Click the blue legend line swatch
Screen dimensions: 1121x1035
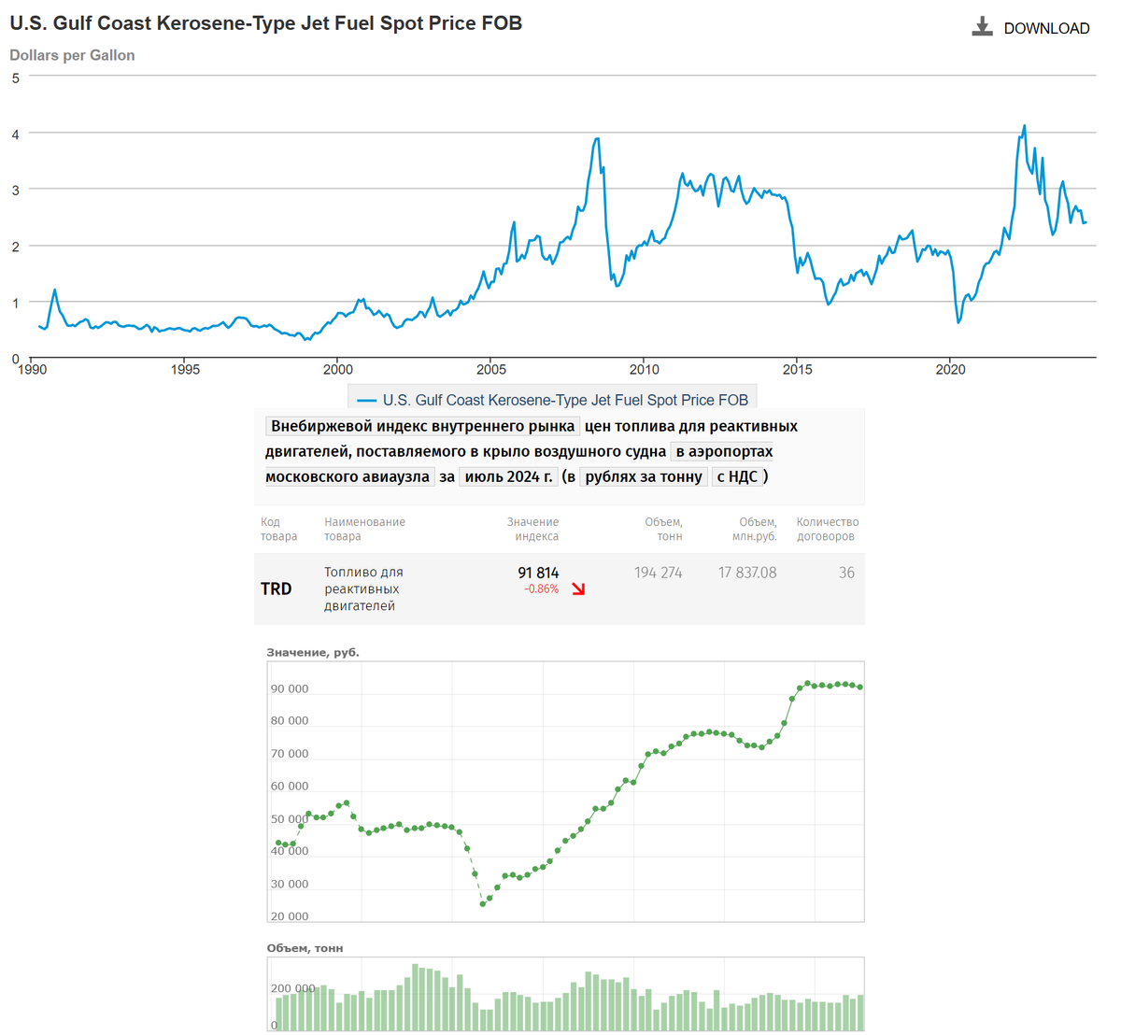point(366,401)
